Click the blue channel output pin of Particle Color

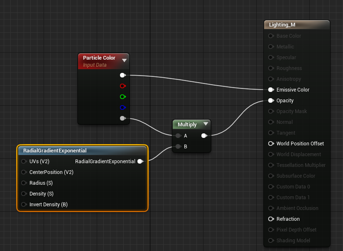coord(123,107)
